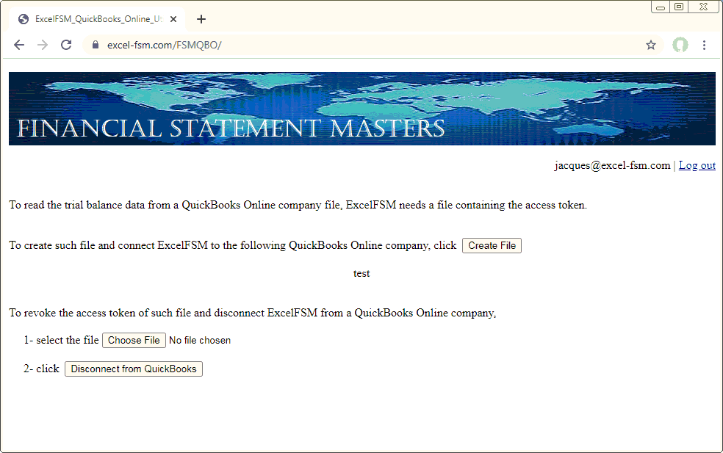Bookmark this page with the star icon
The height and width of the screenshot is (453, 723).
point(650,45)
